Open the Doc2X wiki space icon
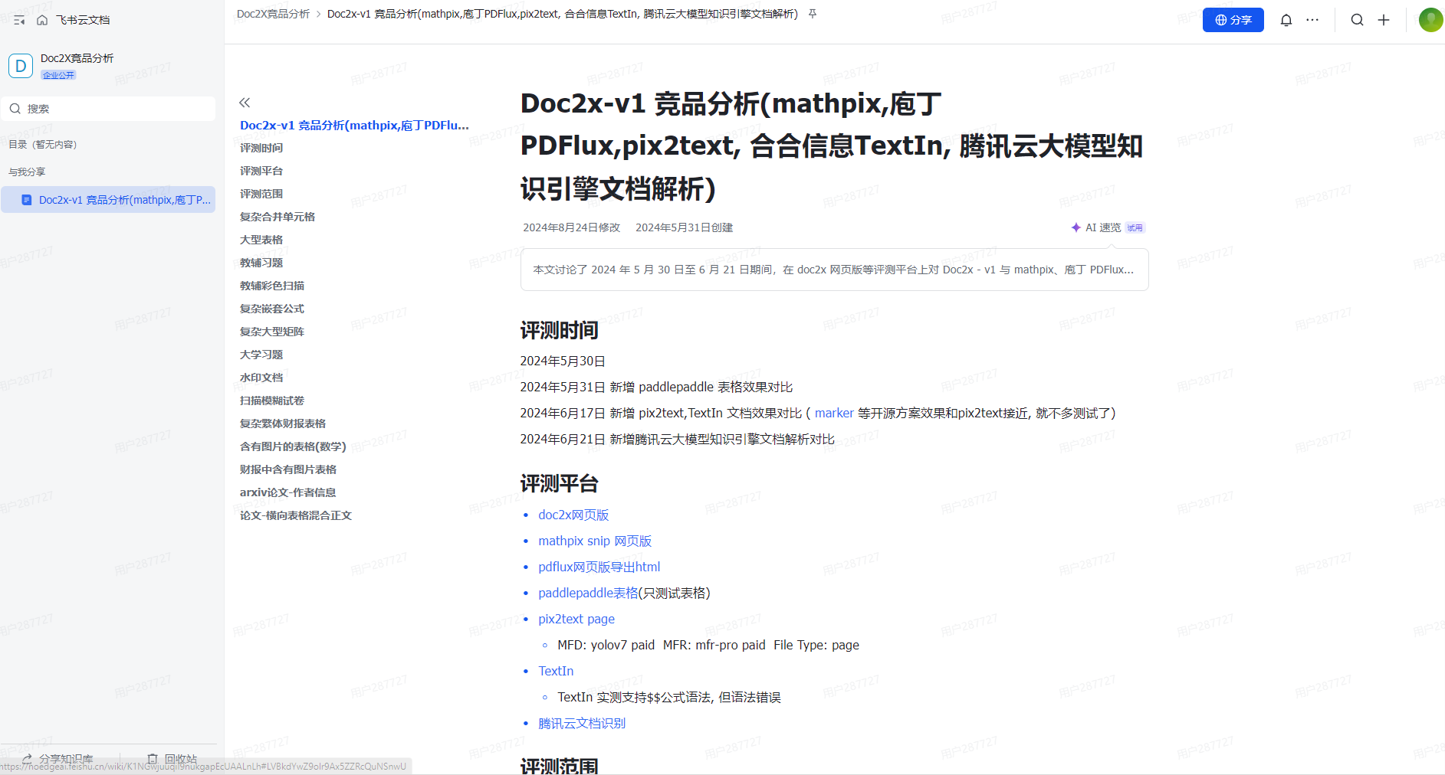The width and height of the screenshot is (1445, 775). tap(21, 66)
